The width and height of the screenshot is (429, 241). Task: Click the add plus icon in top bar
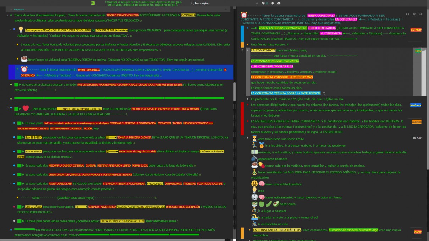[x=257, y=3]
